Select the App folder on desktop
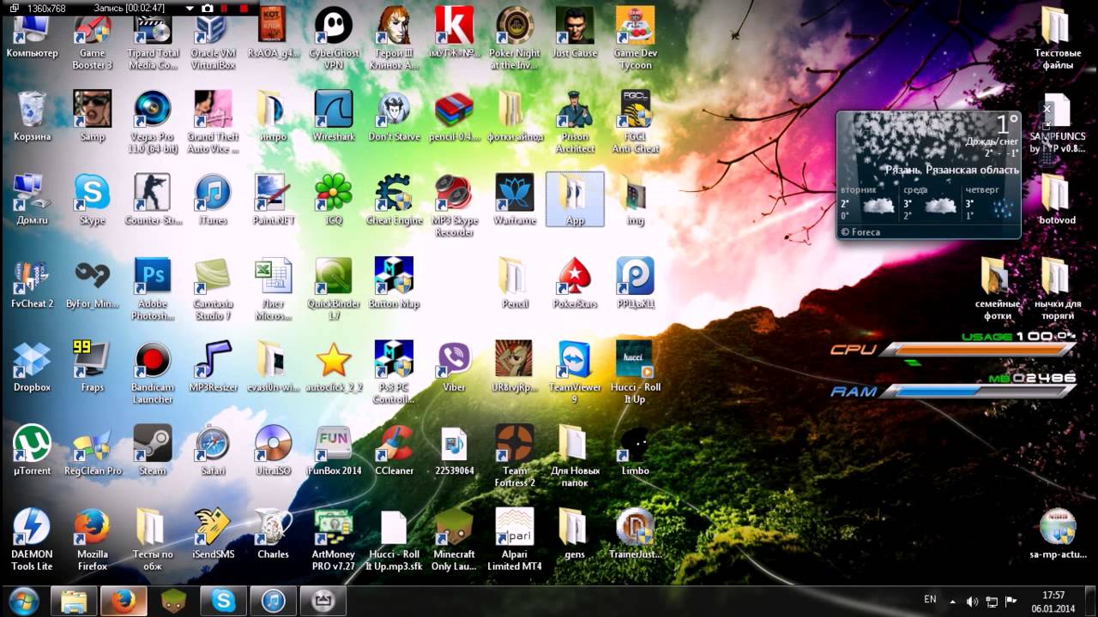Screen dimensions: 1098x617 pos(575,200)
